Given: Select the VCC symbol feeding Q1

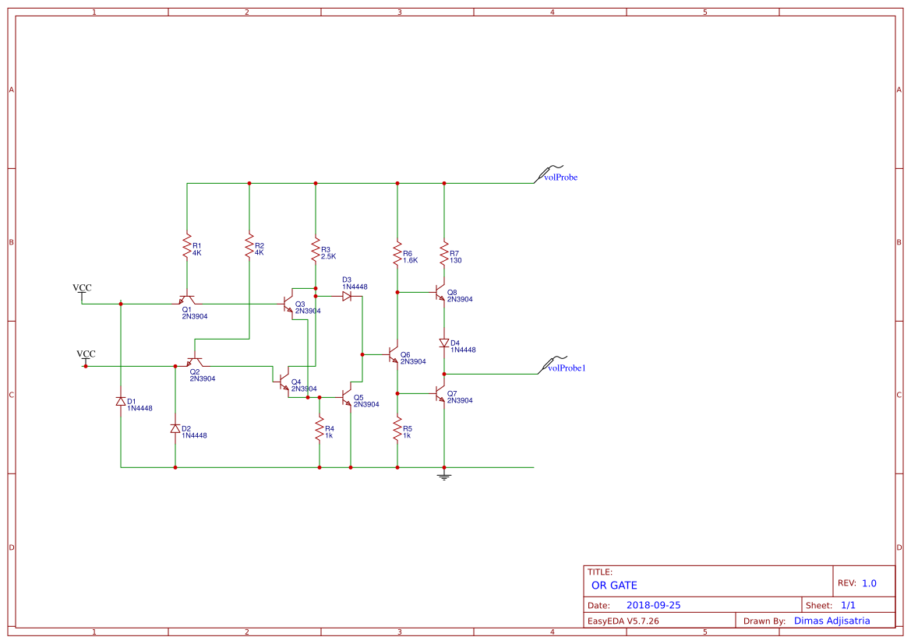Looking at the screenshot, I should (82, 292).
